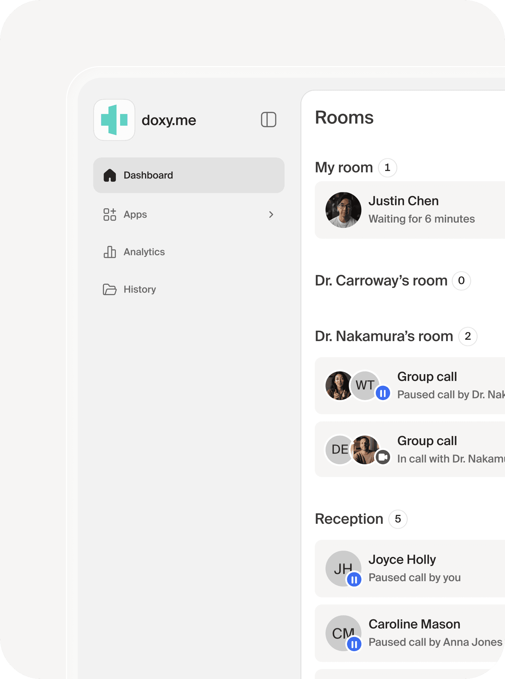Click the Dashboard home icon

coord(110,175)
